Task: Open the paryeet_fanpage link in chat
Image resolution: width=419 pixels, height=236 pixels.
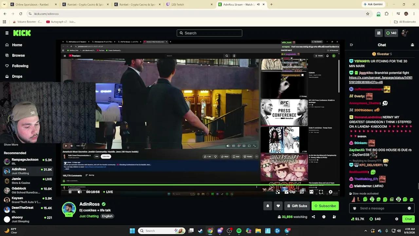Action: [381, 80]
